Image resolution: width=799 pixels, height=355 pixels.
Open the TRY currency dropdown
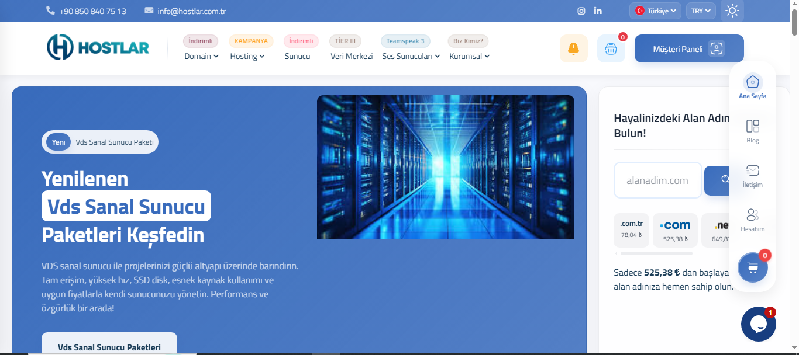click(x=701, y=11)
